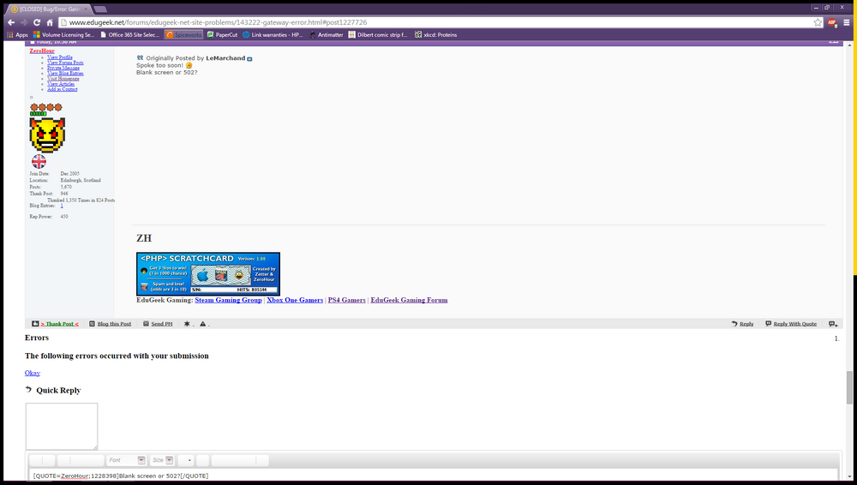Image resolution: width=857 pixels, height=485 pixels.
Task: Open a new browser tab
Action: (100, 9)
